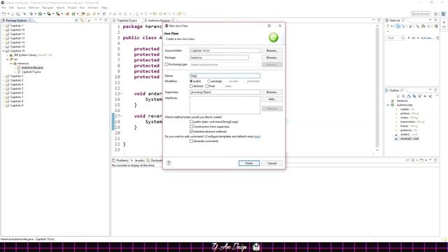
Task: Enable public static void main stub checkbox
Action: [191, 122]
